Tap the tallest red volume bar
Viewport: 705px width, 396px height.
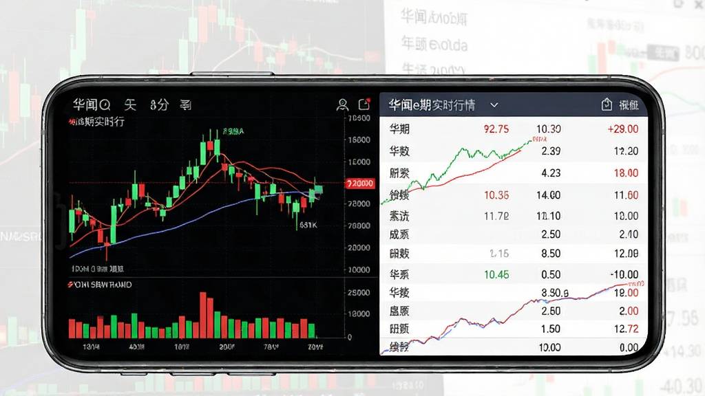pos(203,315)
